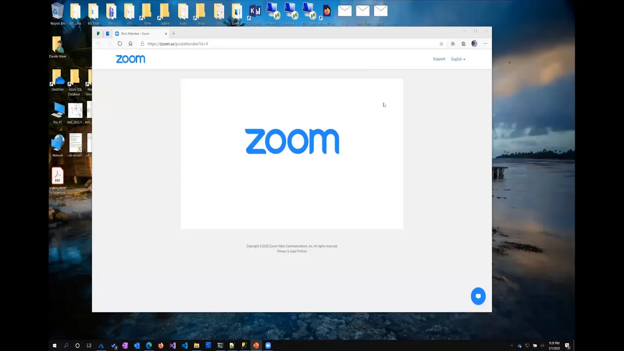Open the notification center icon

pyautogui.click(x=567, y=346)
